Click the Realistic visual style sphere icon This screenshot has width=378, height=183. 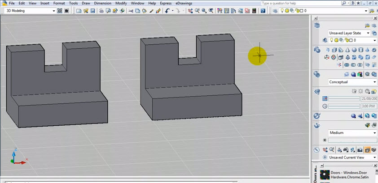353,74
